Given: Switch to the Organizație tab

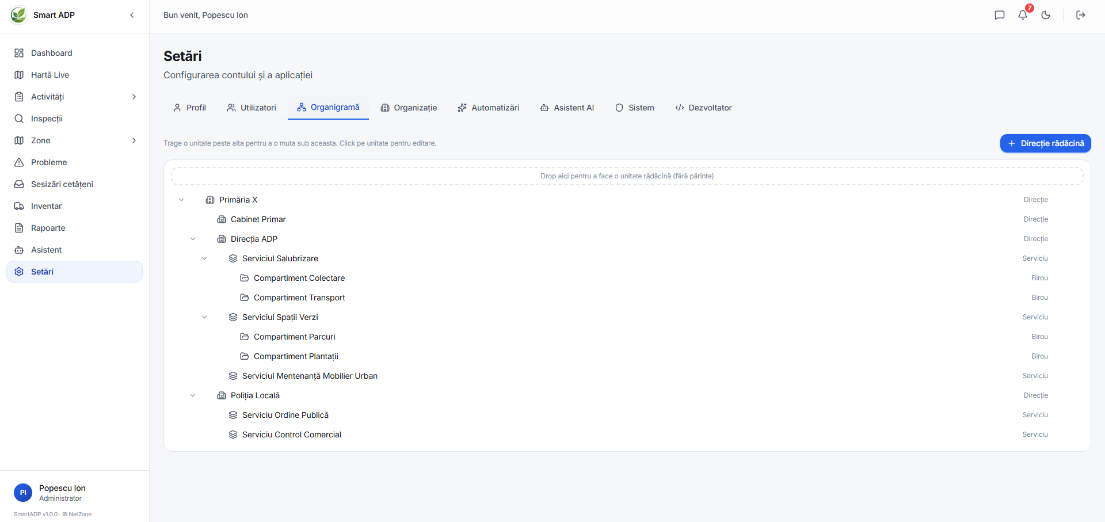Looking at the screenshot, I should coord(409,108).
